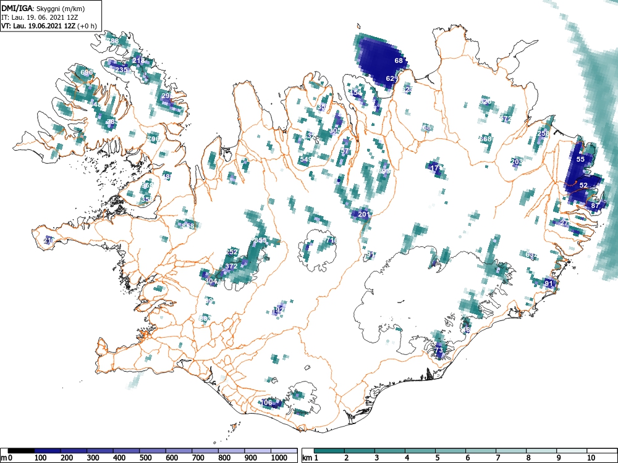Viewport: 618px width, 463px height.
Task: Click the value '305' in the northern peninsula
Action: click(x=334, y=130)
